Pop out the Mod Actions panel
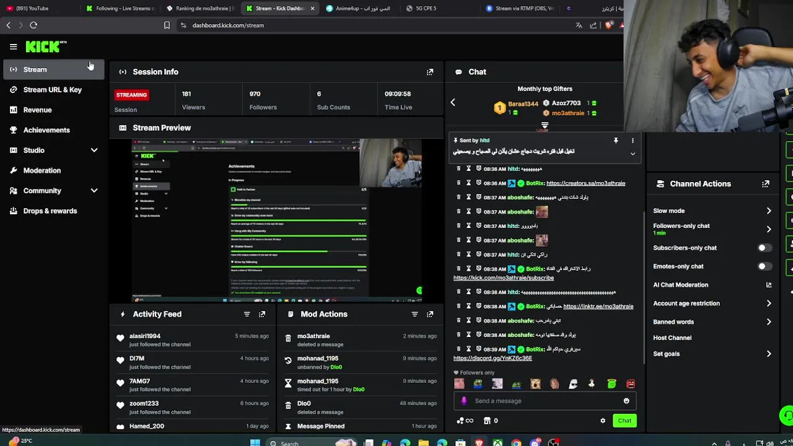 click(x=430, y=314)
